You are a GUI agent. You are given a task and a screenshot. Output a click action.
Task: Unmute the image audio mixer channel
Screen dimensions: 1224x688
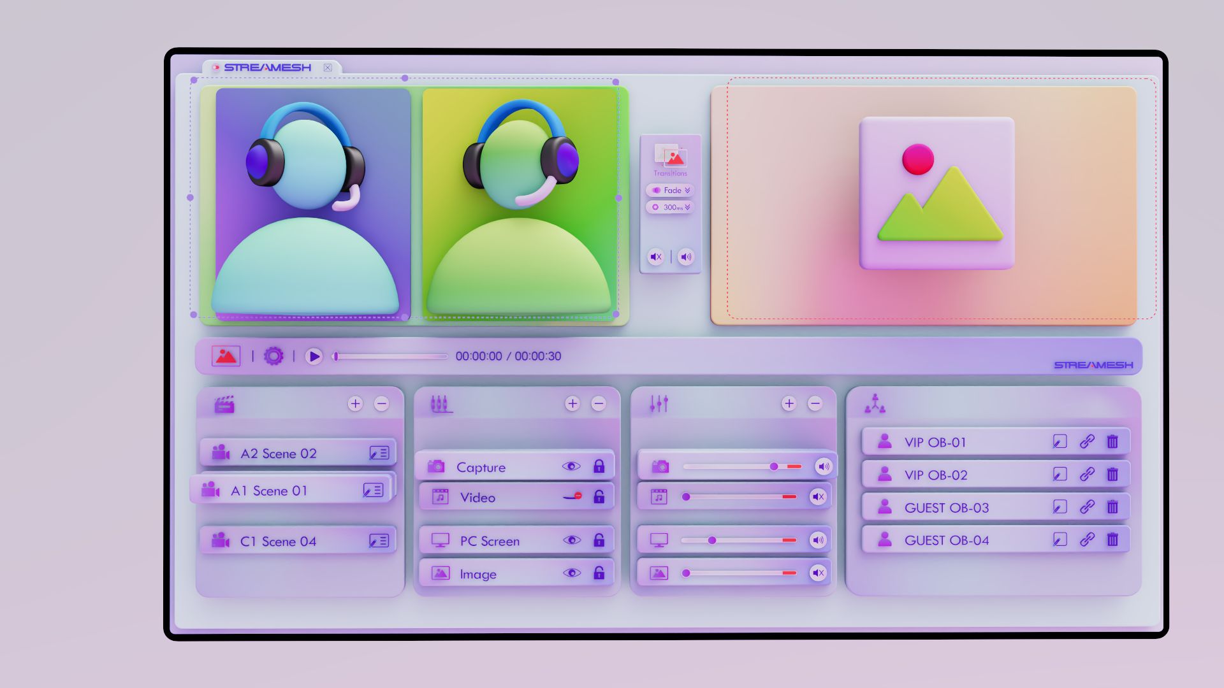point(818,573)
